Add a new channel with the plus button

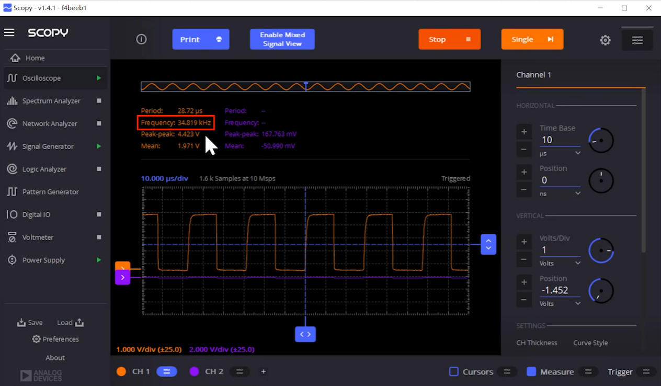(264, 371)
